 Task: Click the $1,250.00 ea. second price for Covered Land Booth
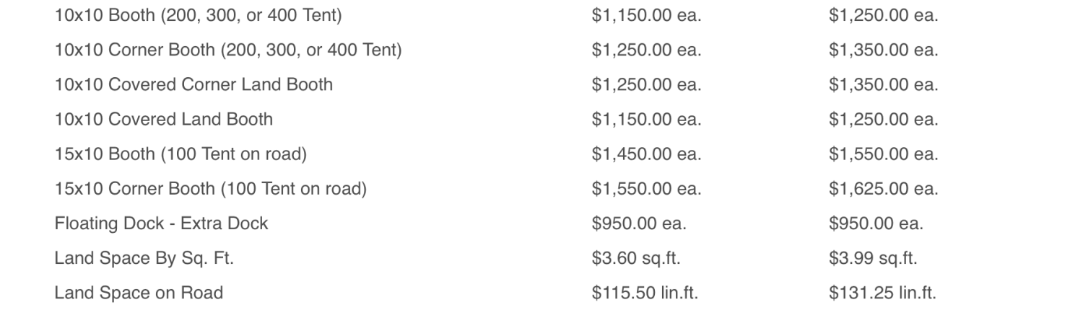(884, 119)
